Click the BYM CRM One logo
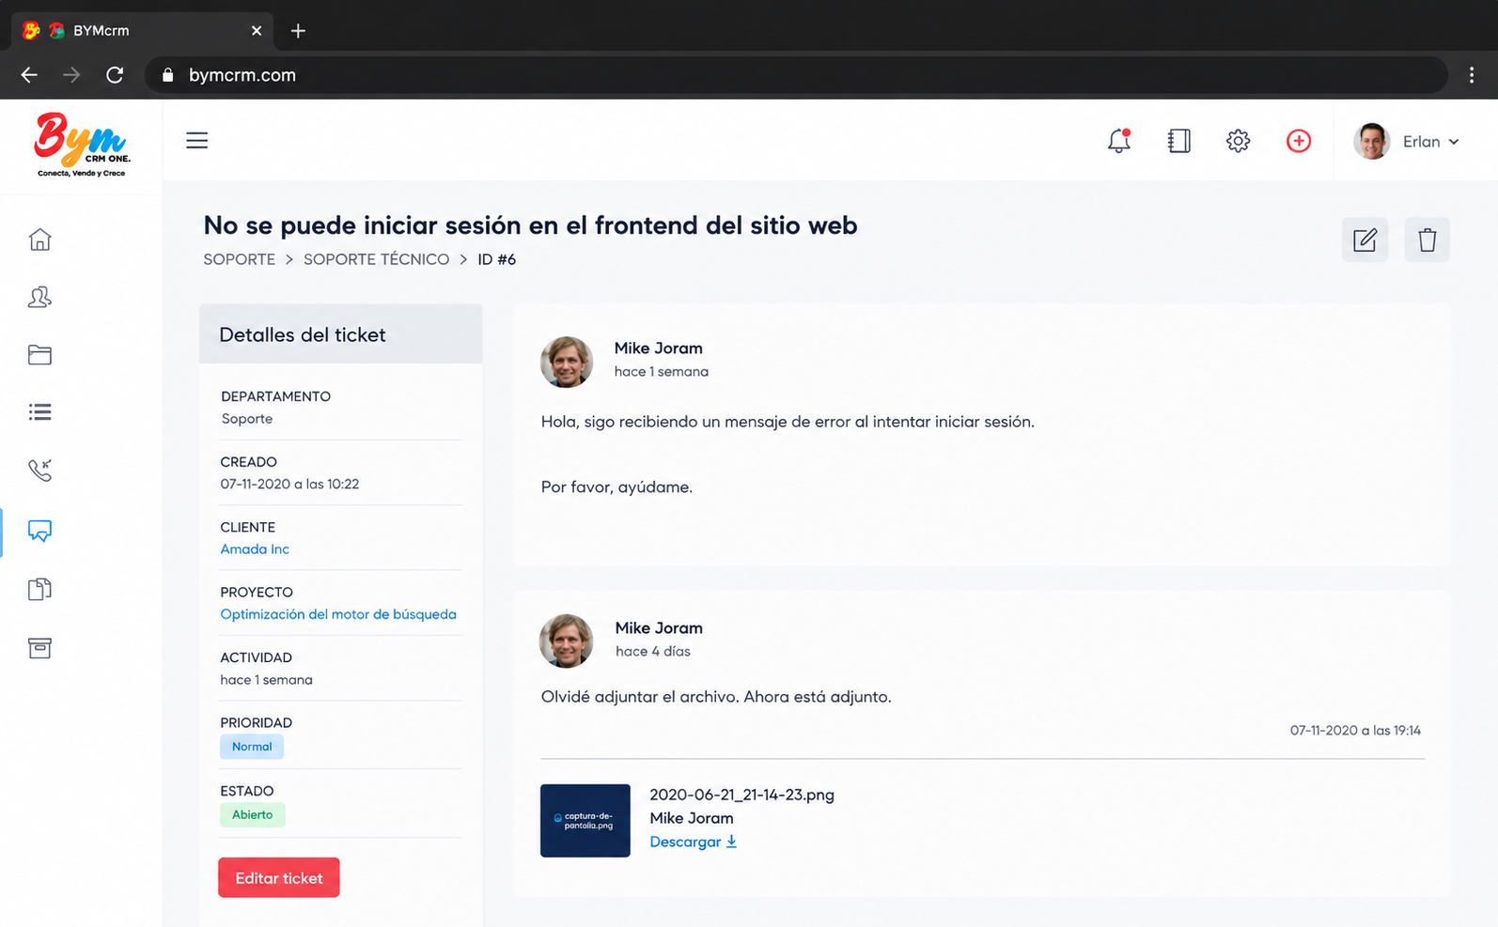The image size is (1498, 927). pos(82,145)
